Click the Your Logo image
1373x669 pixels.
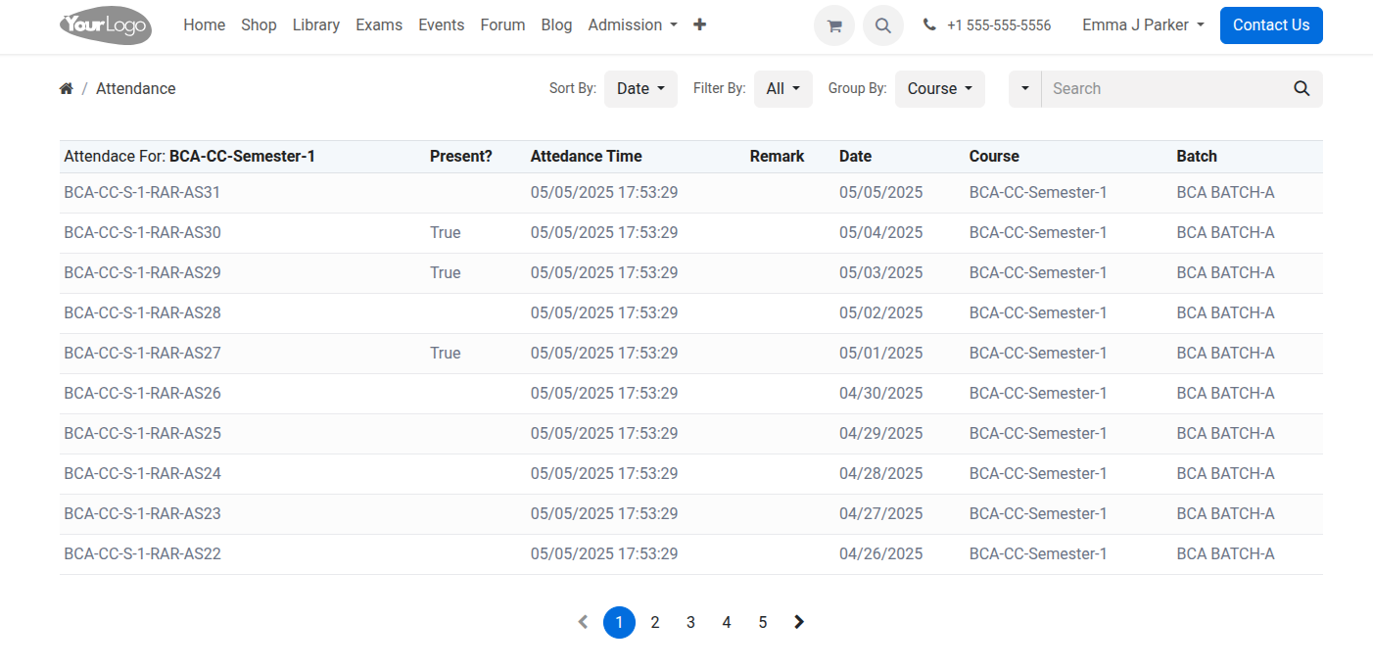(x=106, y=25)
